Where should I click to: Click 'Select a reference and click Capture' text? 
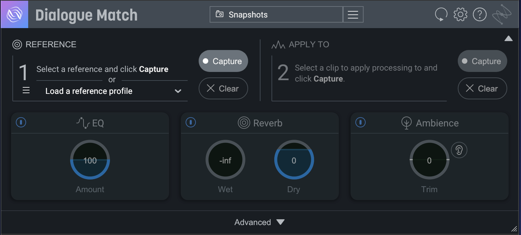coord(102,69)
